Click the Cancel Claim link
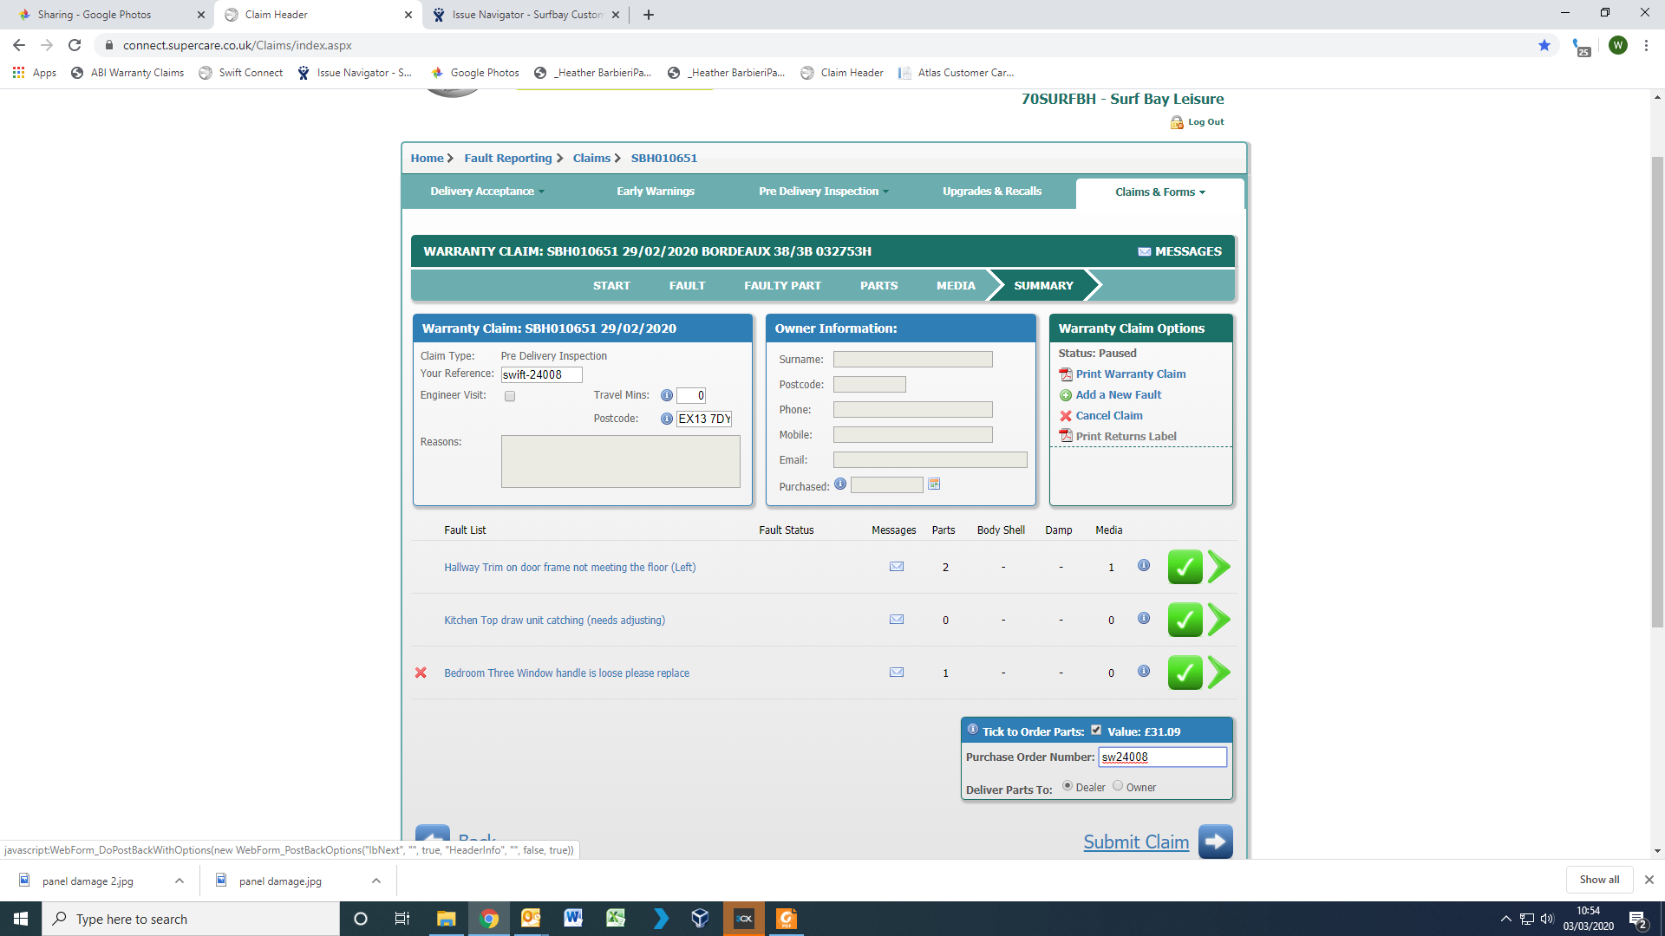Viewport: 1665px width, 936px height. pyautogui.click(x=1108, y=415)
